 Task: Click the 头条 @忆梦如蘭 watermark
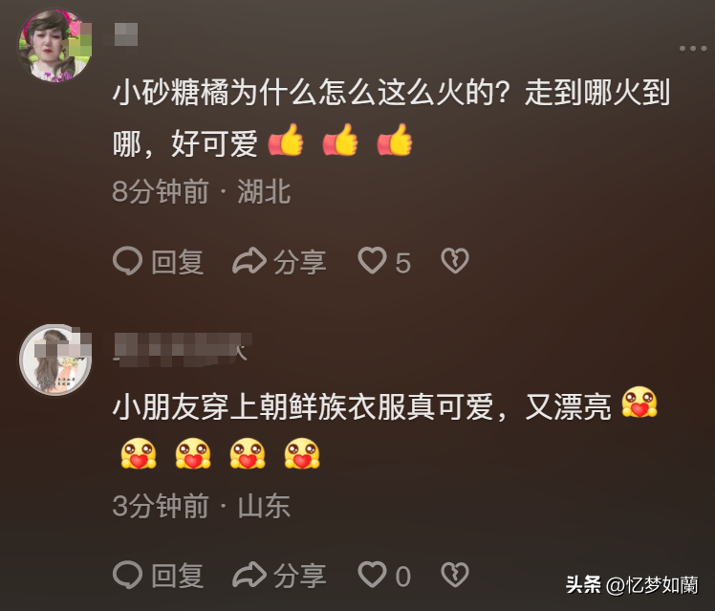(632, 585)
